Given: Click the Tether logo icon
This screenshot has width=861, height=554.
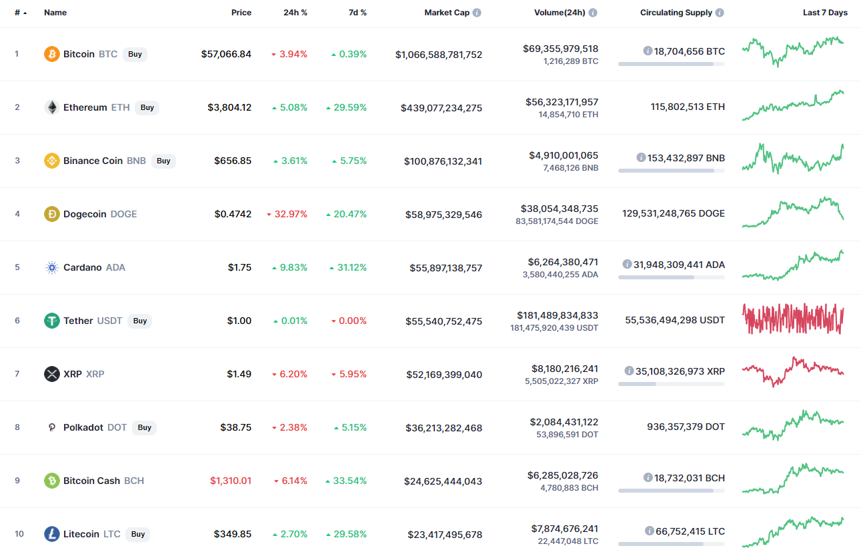Looking at the screenshot, I should pyautogui.click(x=52, y=321).
